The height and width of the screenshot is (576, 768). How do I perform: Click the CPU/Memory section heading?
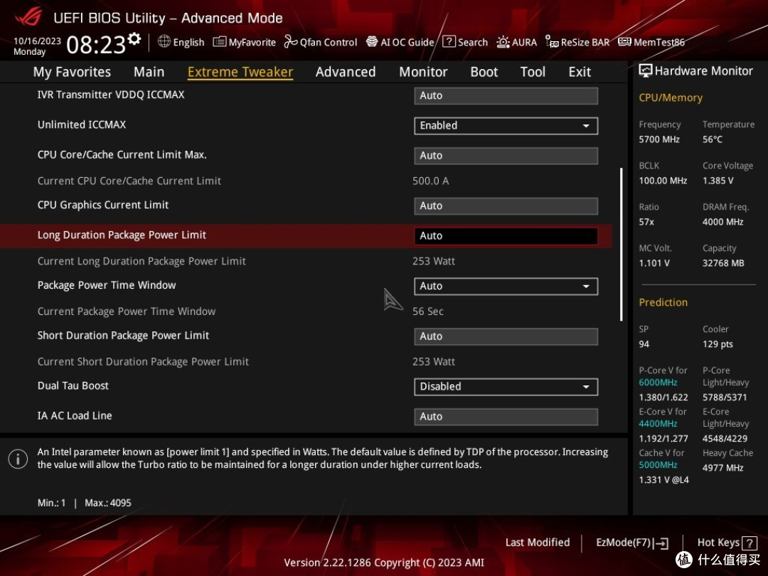[671, 98]
